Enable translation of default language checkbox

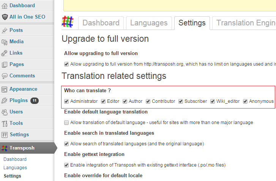66,123
